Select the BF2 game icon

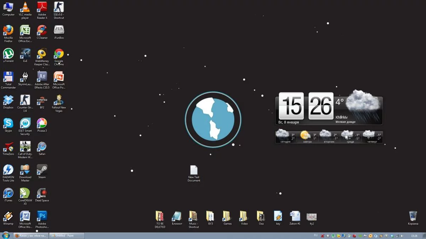pyautogui.click(x=42, y=102)
